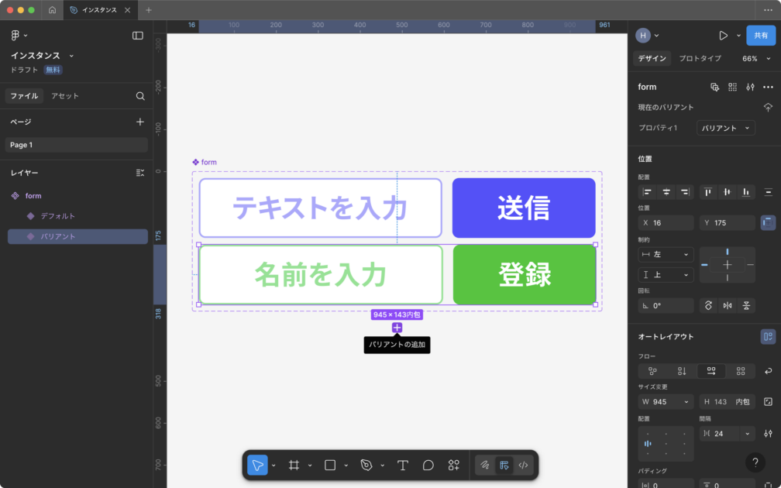
Task: Click the X position input field
Action: coord(669,223)
